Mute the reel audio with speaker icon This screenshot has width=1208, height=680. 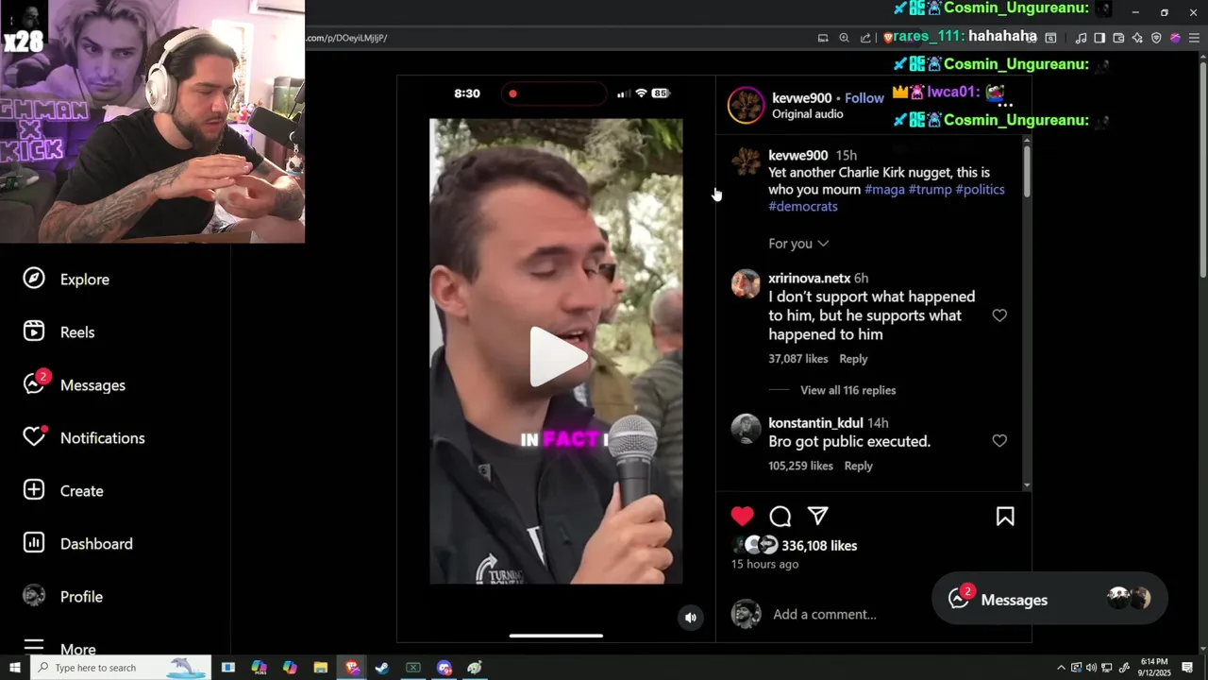click(691, 618)
